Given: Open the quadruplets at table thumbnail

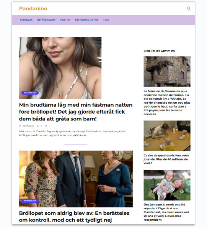Looking at the screenshot, I should tap(167, 136).
